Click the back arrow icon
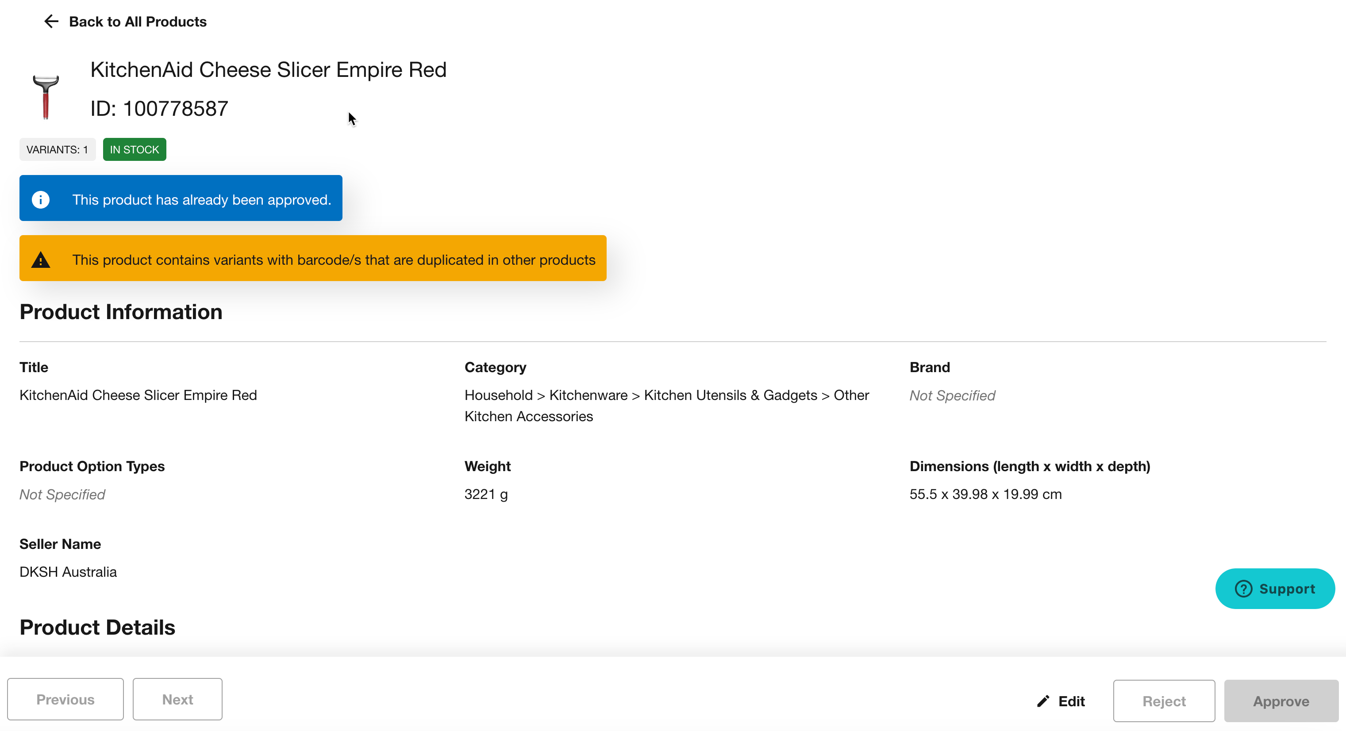 click(x=51, y=21)
